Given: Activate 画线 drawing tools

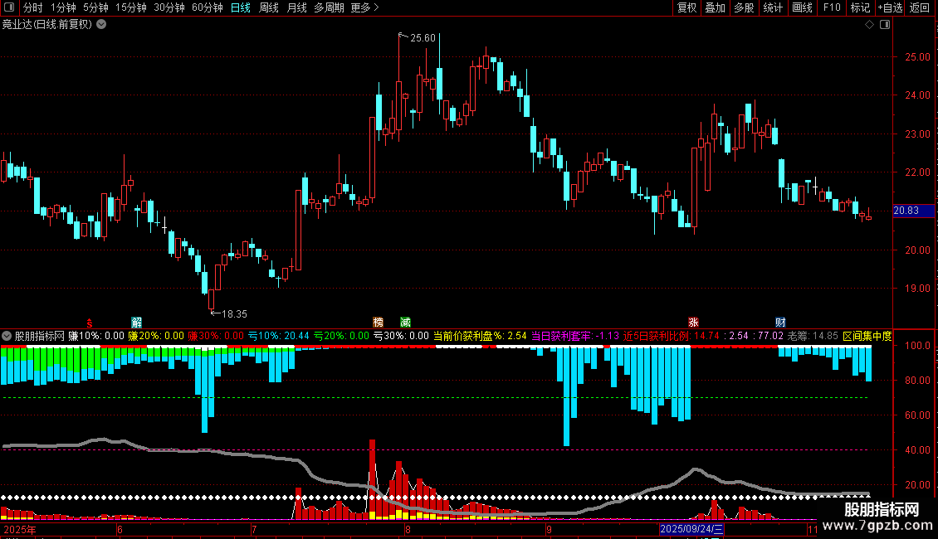Looking at the screenshot, I should tap(802, 7).
